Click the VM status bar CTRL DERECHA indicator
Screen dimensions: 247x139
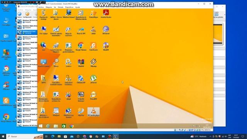point(206,130)
